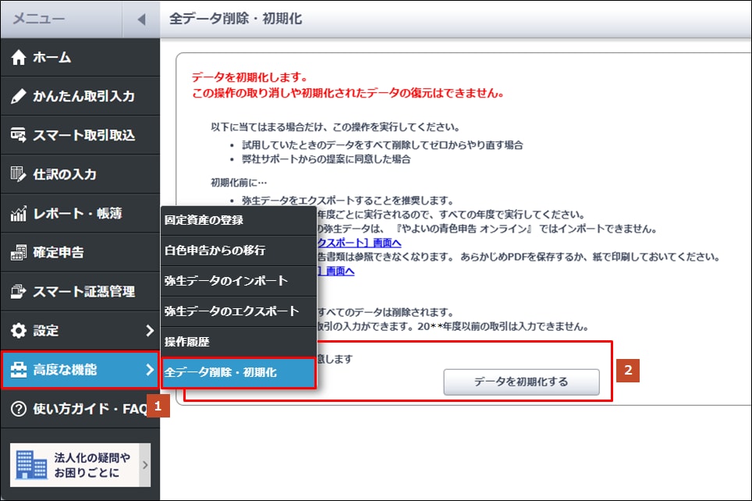Click the pencil icon for かんたん取引入力
The image size is (752, 501).
click(x=19, y=97)
